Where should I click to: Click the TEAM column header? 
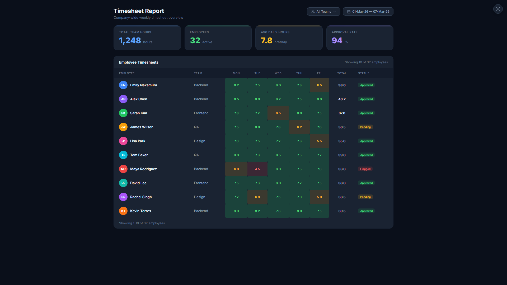pyautogui.click(x=198, y=73)
